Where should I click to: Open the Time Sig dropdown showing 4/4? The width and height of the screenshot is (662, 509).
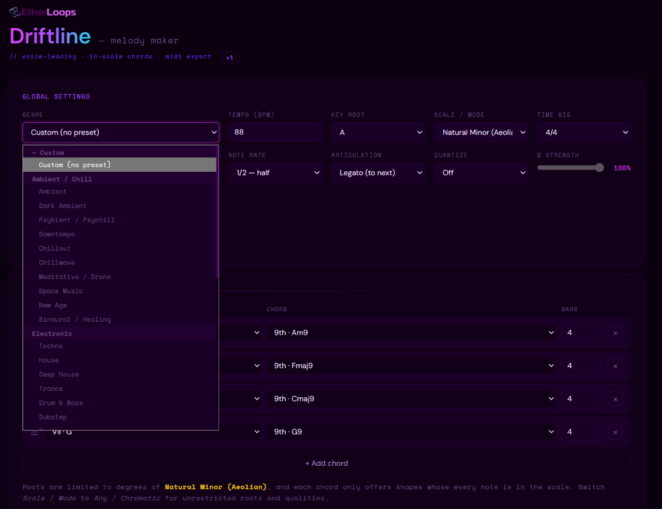pos(584,133)
